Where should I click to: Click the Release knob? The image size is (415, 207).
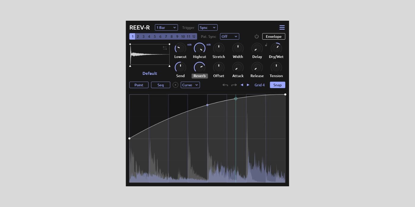click(x=257, y=67)
